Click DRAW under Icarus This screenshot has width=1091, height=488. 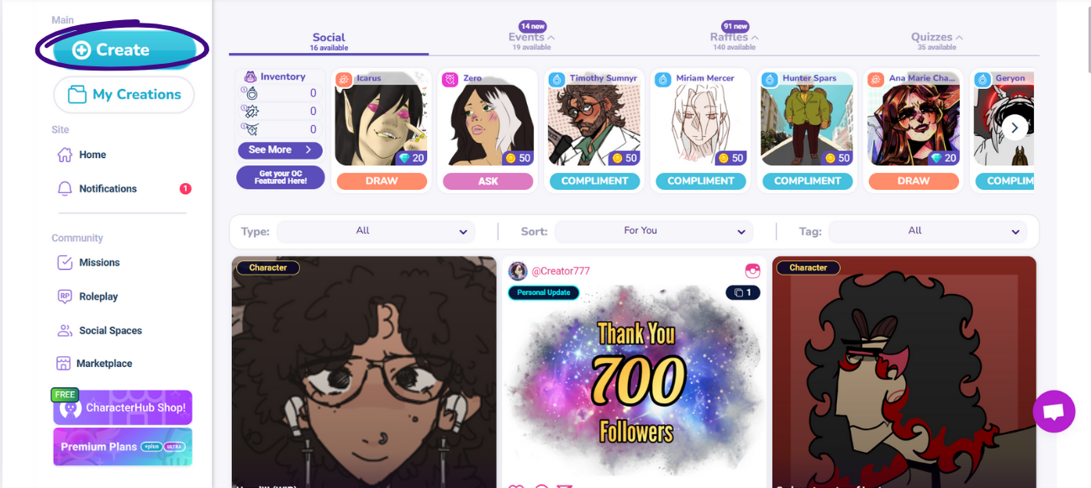coord(382,181)
